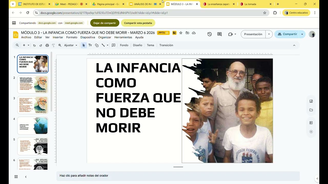
Task: Select the text box tool
Action: (x=90, y=45)
